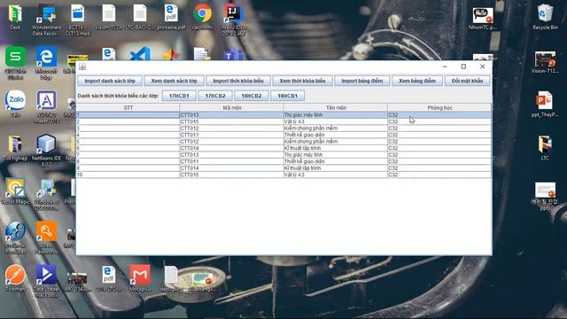
Task: Select row 8 cell CTT011
Action: coord(232,161)
